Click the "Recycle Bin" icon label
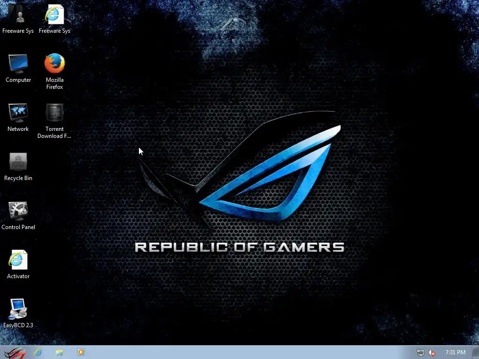 (x=18, y=178)
